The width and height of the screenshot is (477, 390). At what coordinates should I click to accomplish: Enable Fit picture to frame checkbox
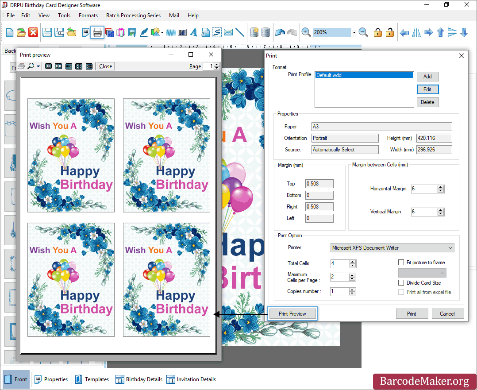[401, 263]
